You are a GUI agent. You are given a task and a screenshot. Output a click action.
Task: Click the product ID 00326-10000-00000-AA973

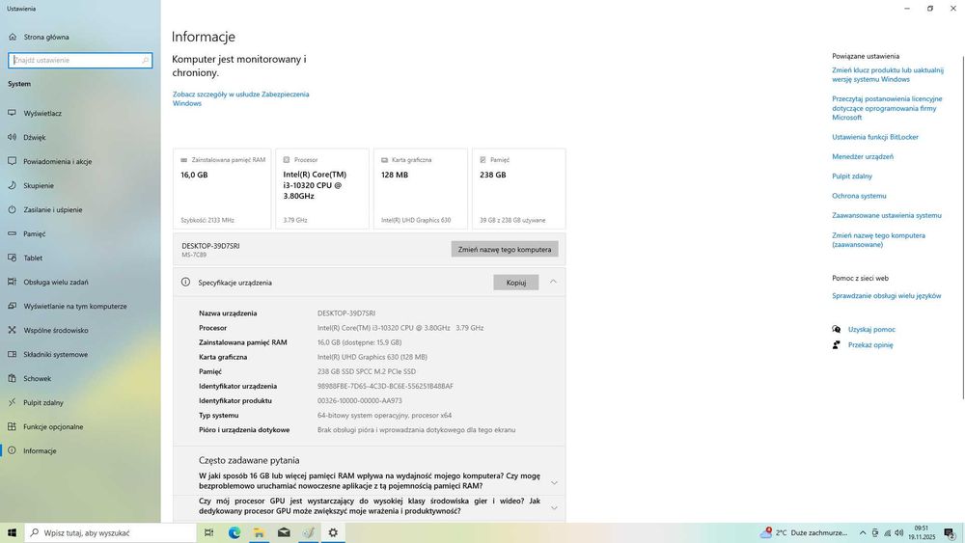pos(359,400)
